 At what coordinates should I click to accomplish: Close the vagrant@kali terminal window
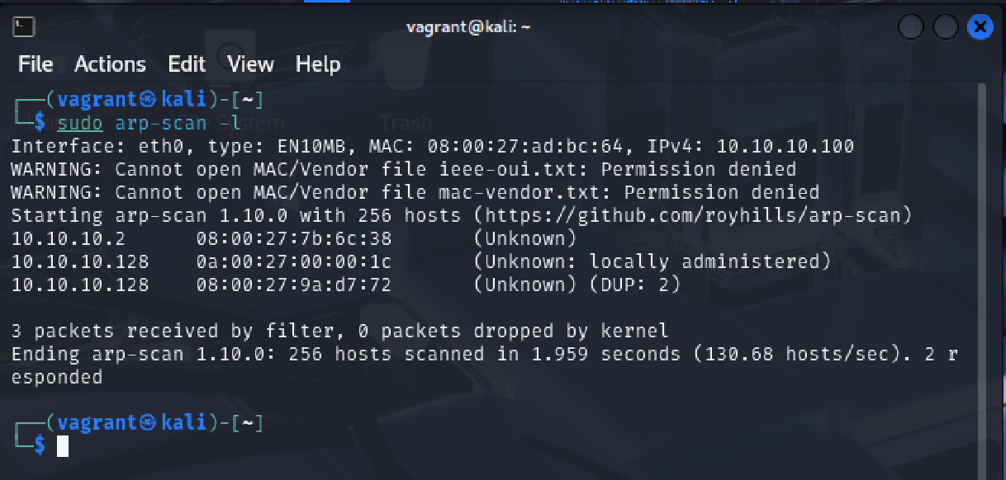point(980,27)
